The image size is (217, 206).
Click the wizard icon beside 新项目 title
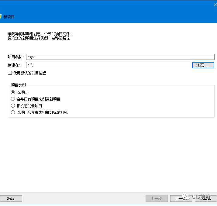[x=1, y=17]
